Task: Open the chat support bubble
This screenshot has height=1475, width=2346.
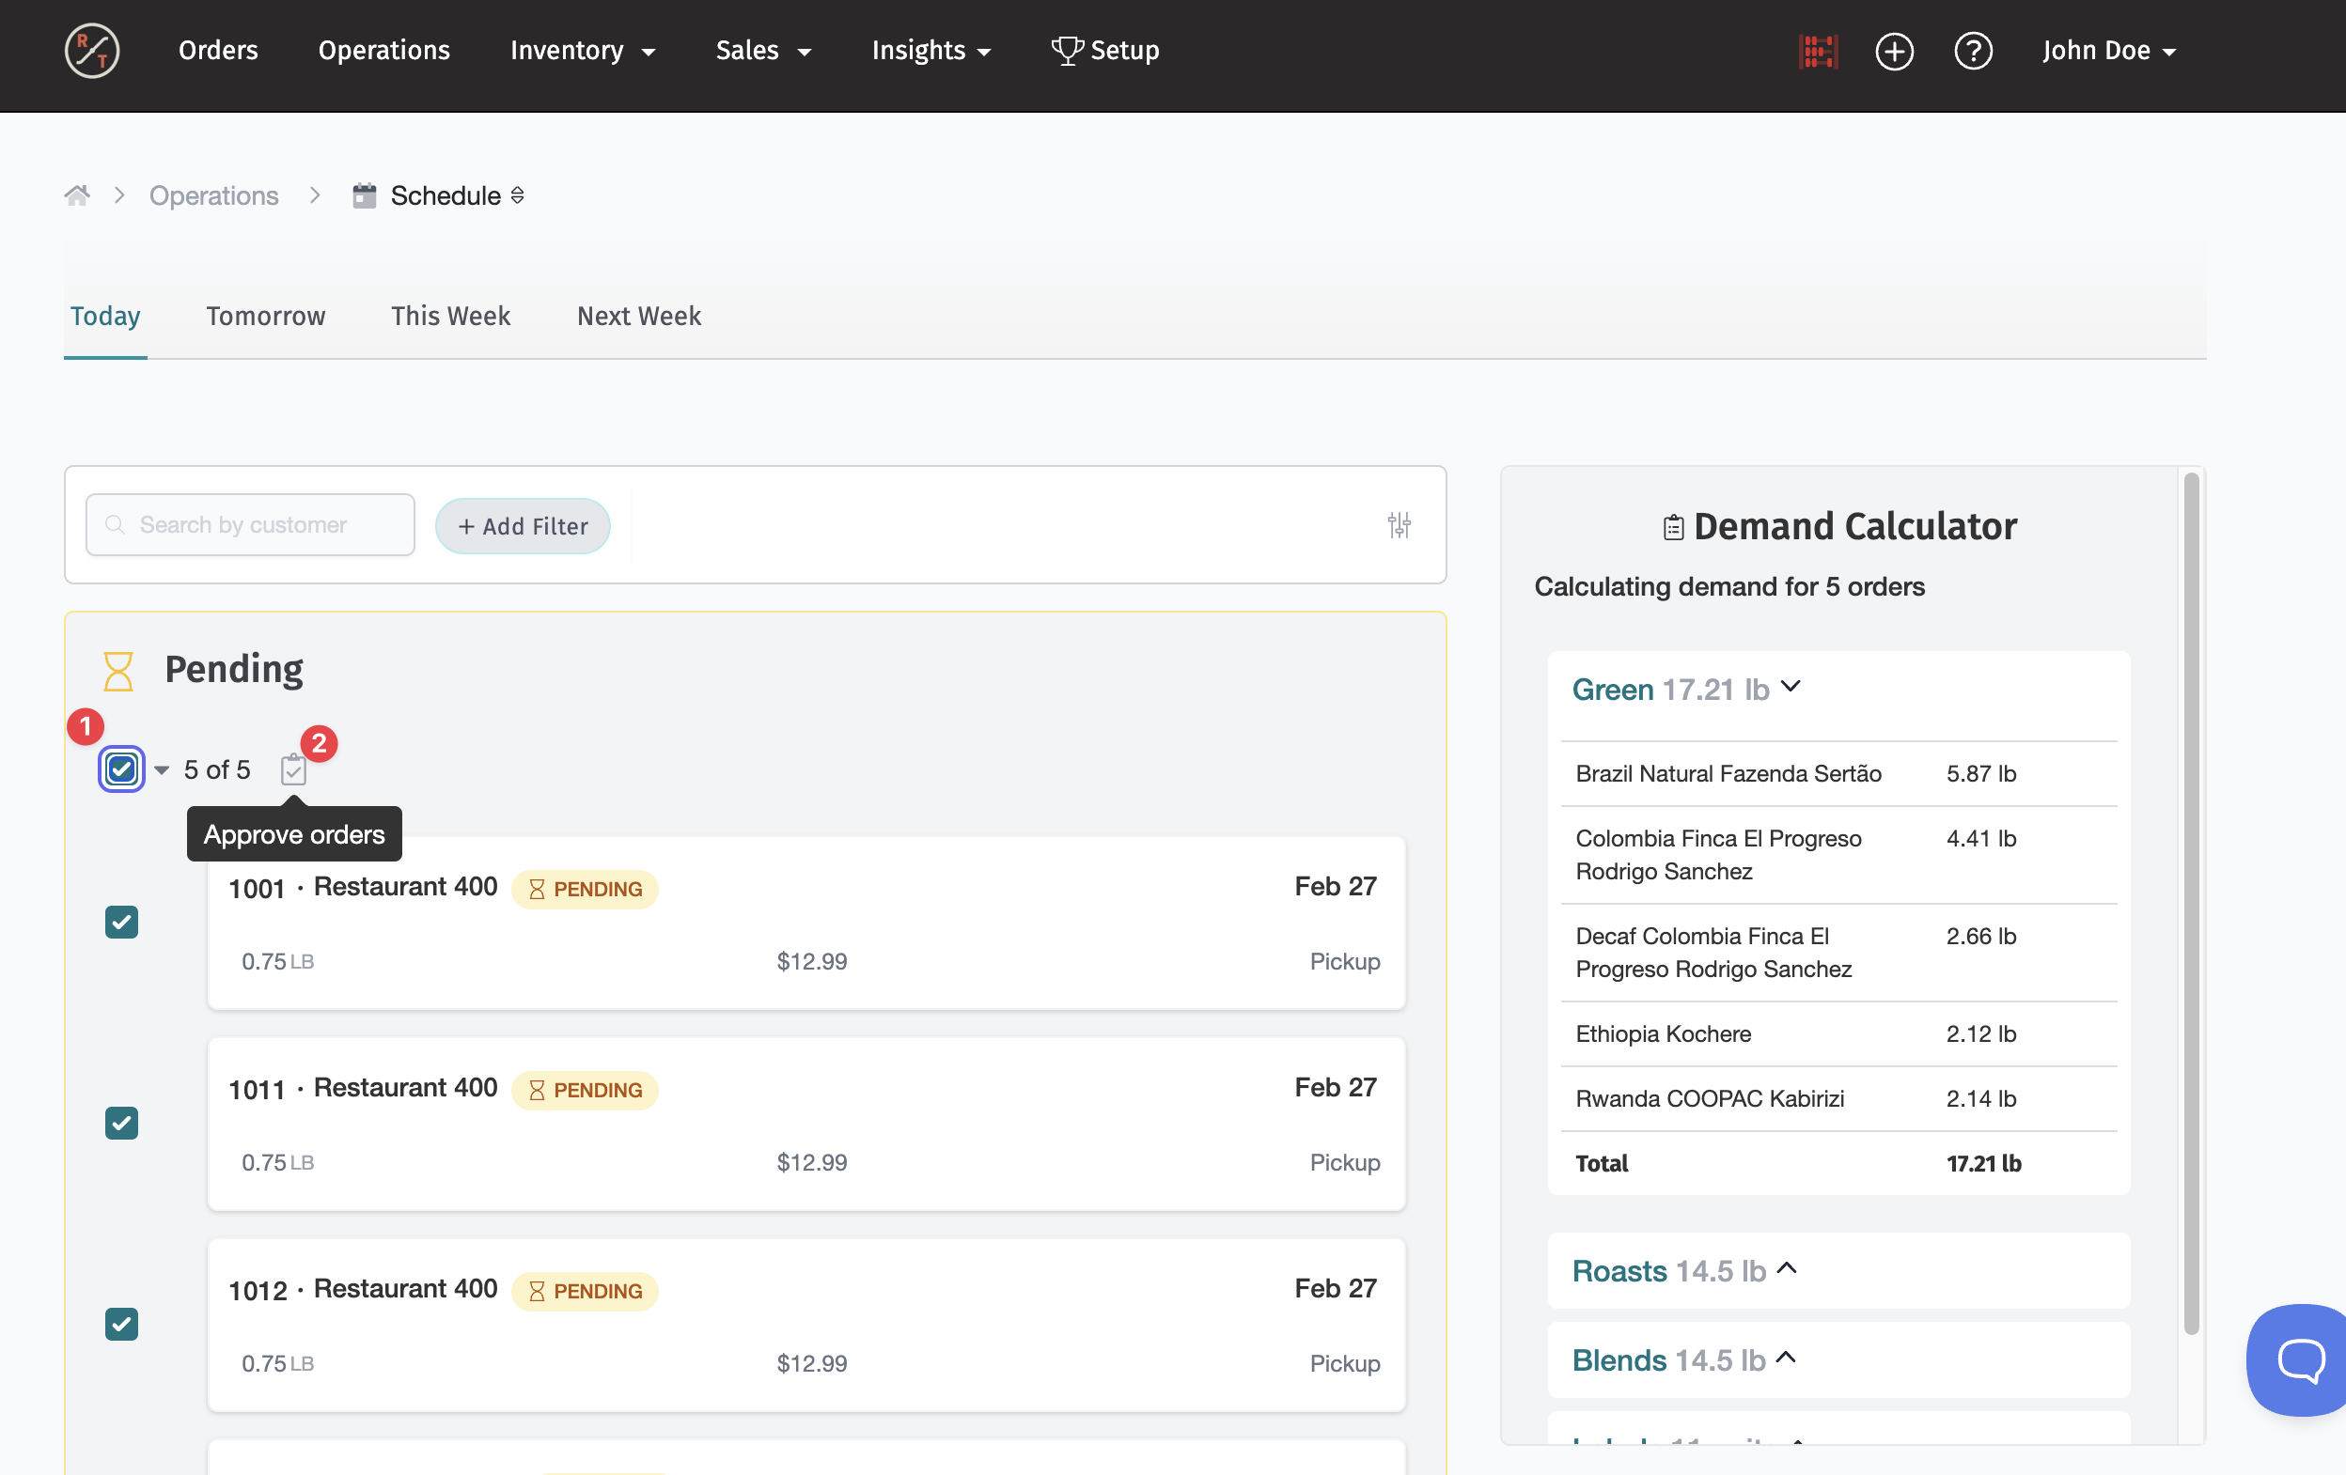Action: click(2301, 1359)
